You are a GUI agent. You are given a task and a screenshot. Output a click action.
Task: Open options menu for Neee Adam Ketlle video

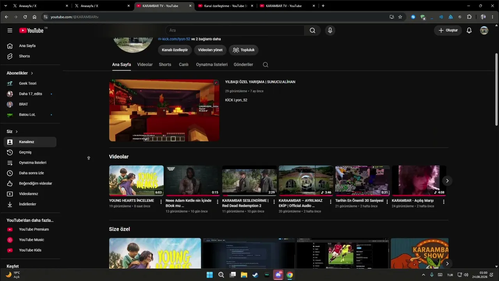(218, 202)
